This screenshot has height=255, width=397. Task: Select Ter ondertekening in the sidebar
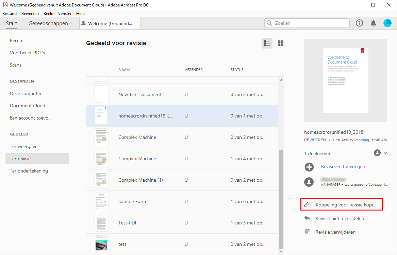coord(29,171)
